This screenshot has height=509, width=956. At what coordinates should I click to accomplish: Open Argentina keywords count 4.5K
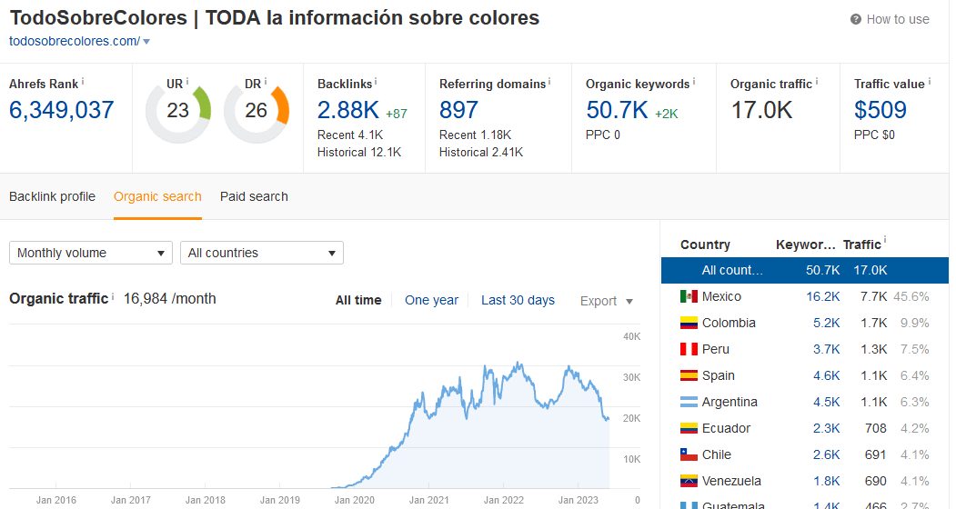[826, 403]
